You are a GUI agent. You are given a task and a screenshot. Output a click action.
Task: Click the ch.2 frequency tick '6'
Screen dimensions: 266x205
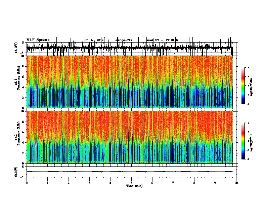(23, 132)
